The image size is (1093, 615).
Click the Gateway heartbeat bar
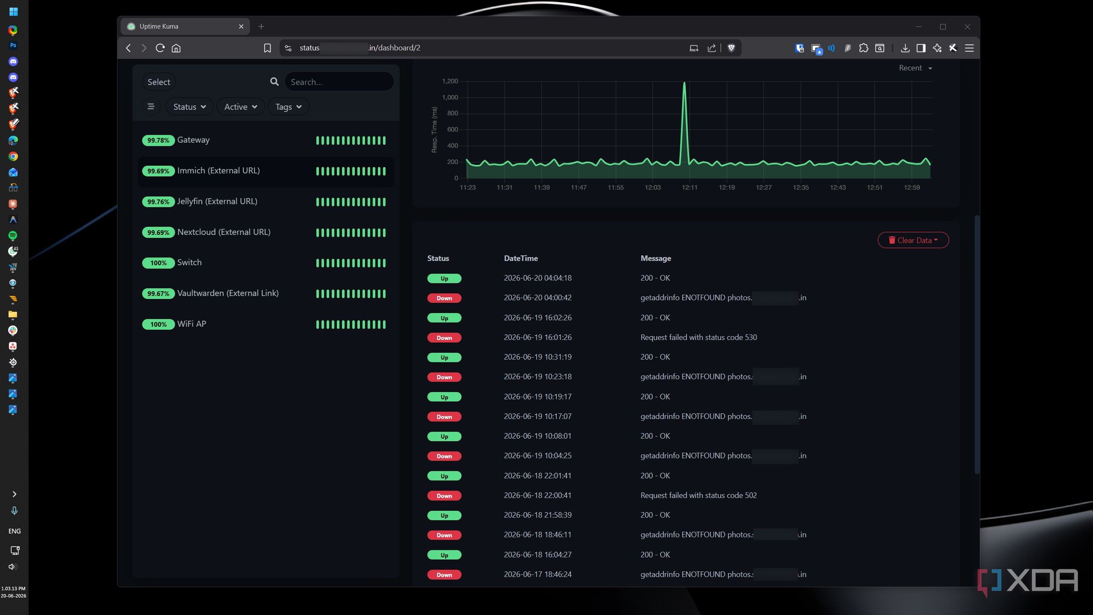point(351,141)
